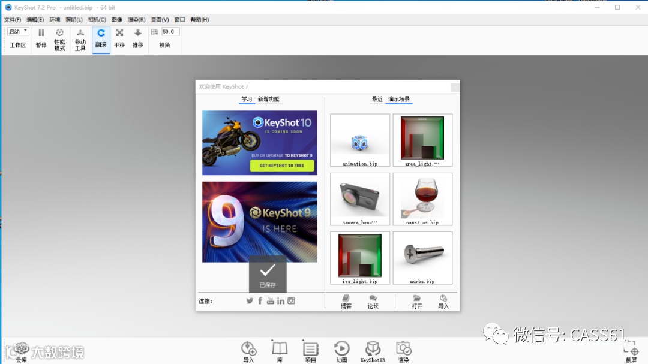Screen dimensions: 648x364
Task: Open the Cloud Library in bottom toolbar
Action: 20,353
